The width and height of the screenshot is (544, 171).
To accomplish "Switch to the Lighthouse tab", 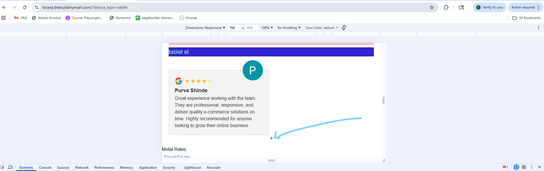I will click(x=192, y=168).
